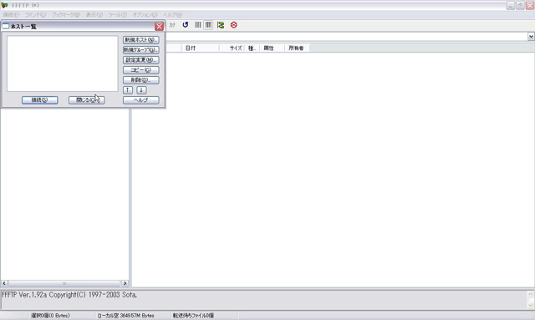Click the folder sync move icon
The width and height of the screenshot is (535, 320).
pyautogui.click(x=221, y=25)
